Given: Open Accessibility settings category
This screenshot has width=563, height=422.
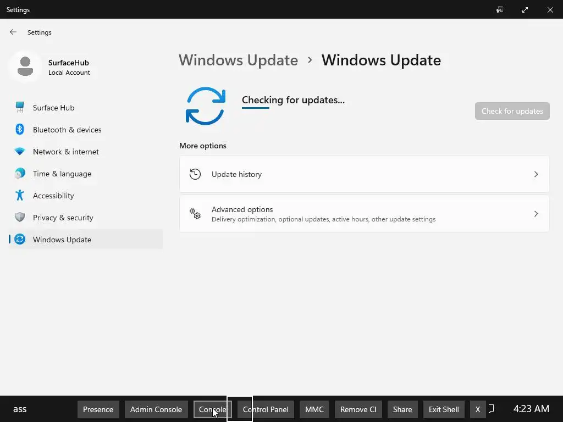Looking at the screenshot, I should [x=85, y=196].
